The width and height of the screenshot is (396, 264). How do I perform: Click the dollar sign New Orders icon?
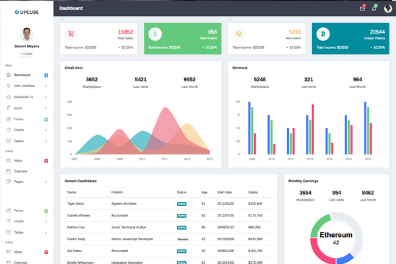155,34
